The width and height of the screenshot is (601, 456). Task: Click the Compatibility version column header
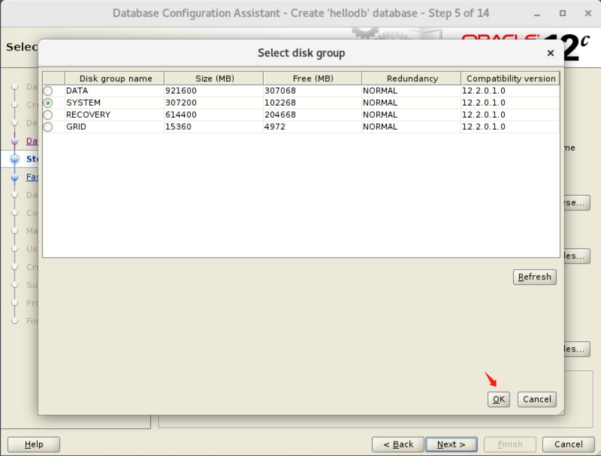click(510, 78)
